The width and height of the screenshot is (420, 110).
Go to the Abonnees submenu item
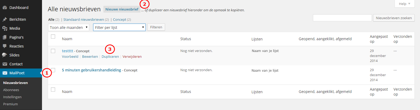(11, 90)
